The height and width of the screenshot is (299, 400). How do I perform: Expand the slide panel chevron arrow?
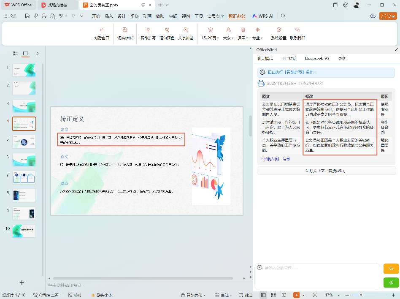pos(38,53)
